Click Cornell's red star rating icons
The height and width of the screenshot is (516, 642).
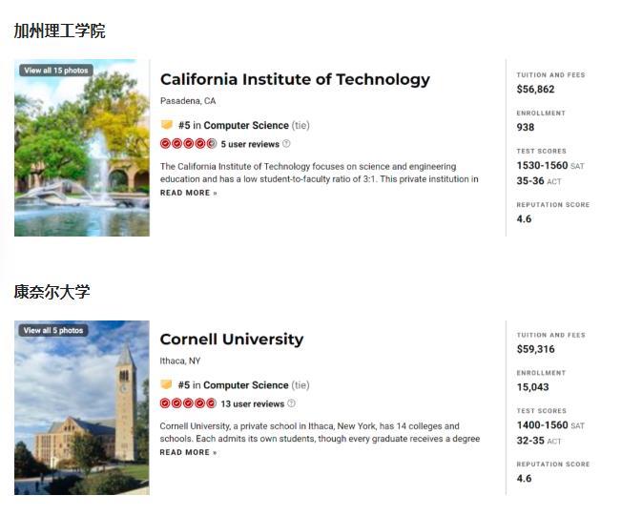[x=188, y=403]
